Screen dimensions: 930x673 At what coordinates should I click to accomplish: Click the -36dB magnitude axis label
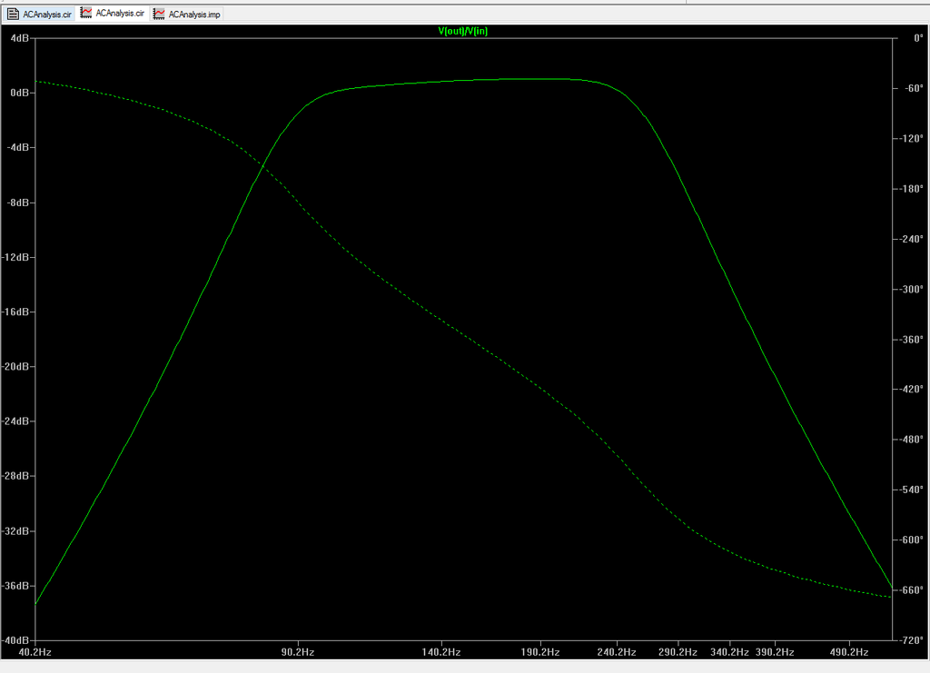[x=15, y=585]
